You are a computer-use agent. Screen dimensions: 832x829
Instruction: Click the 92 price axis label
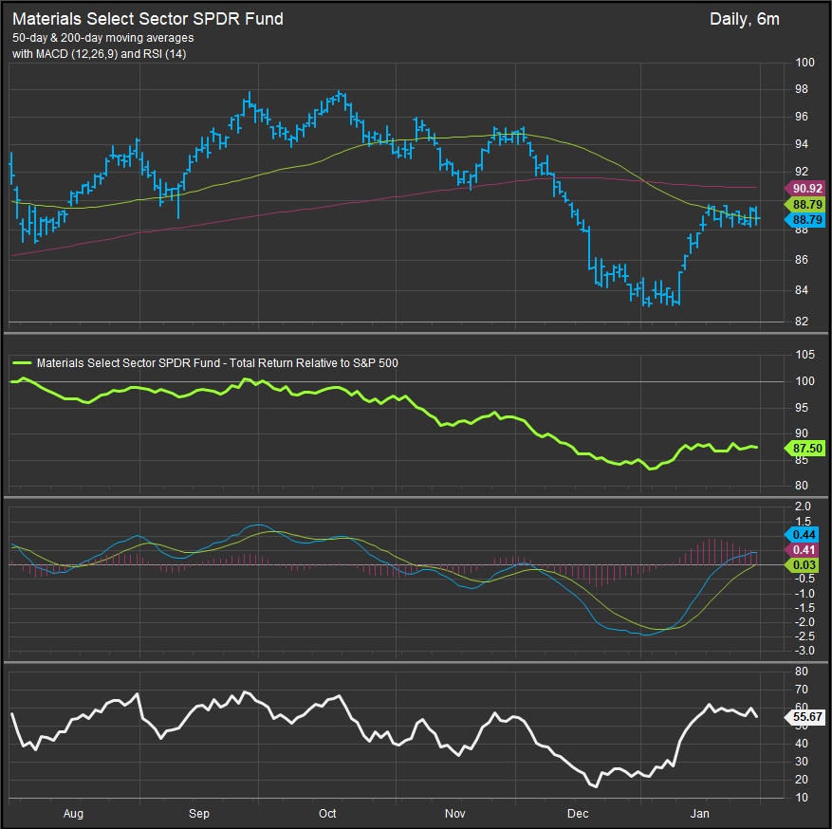[802, 172]
